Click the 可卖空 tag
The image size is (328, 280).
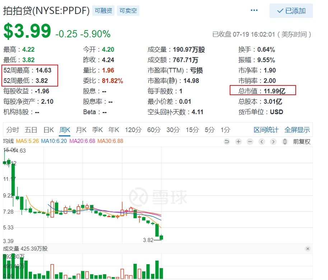coord(128,11)
